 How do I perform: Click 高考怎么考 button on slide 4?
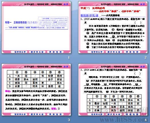coord(97,114)
